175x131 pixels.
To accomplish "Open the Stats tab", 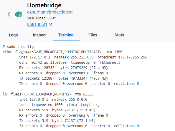I will point(119,35).
